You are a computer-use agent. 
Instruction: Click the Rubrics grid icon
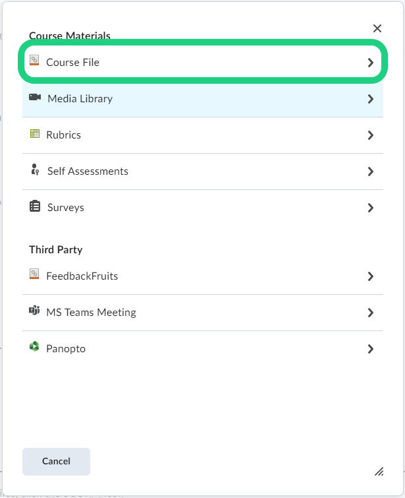35,134
